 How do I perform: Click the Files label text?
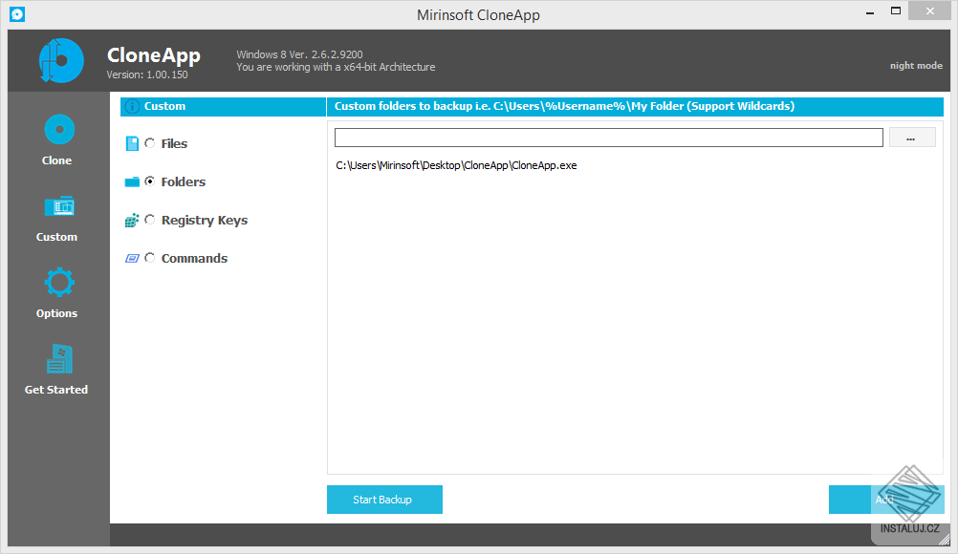point(174,143)
